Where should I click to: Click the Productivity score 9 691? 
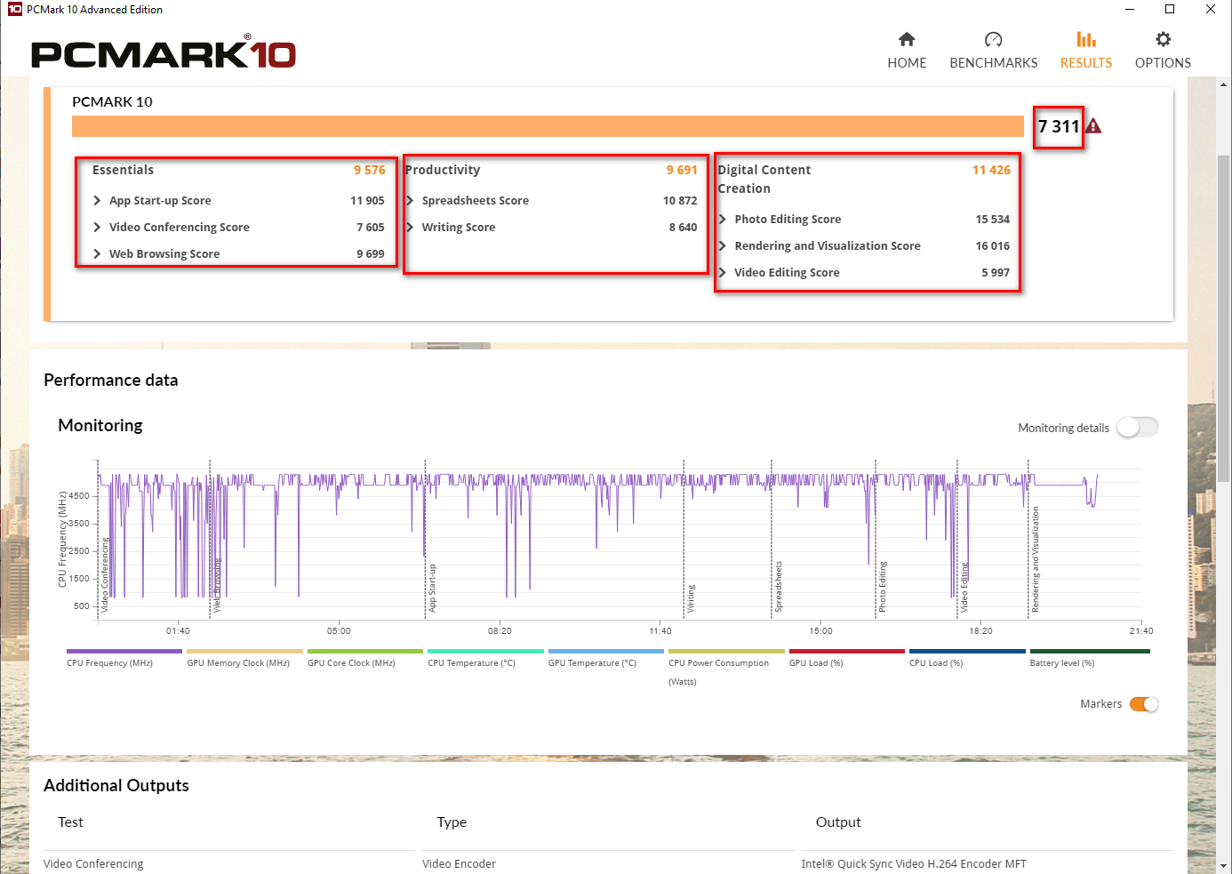(683, 170)
